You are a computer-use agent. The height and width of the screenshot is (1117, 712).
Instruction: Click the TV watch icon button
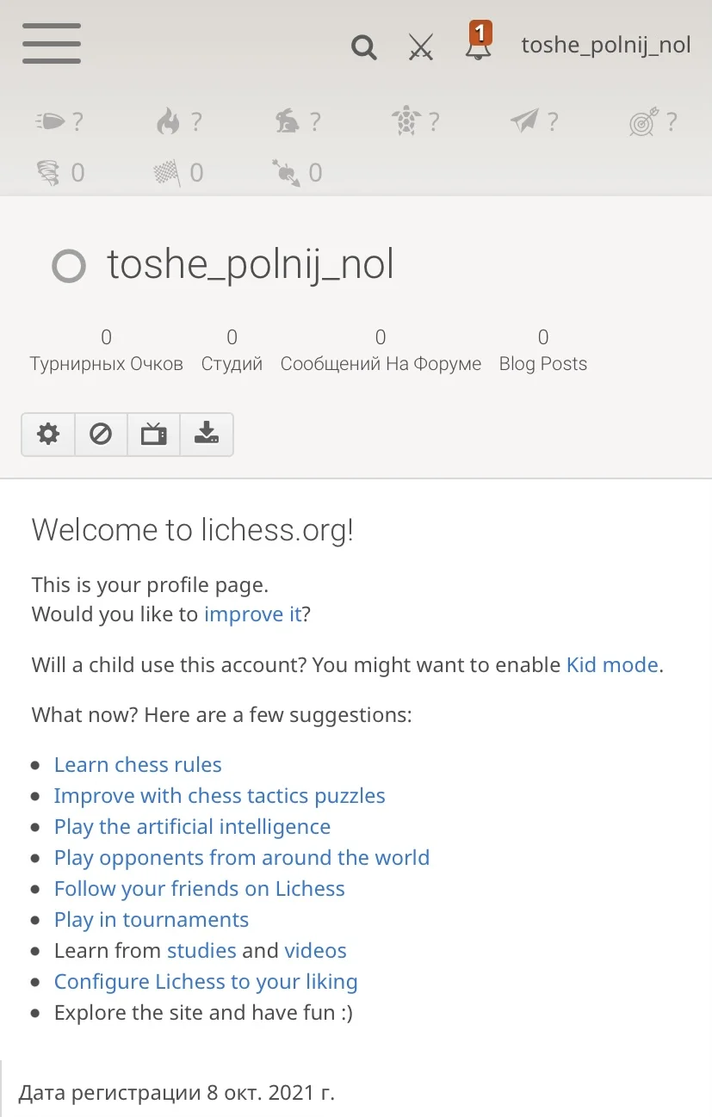[x=154, y=434]
